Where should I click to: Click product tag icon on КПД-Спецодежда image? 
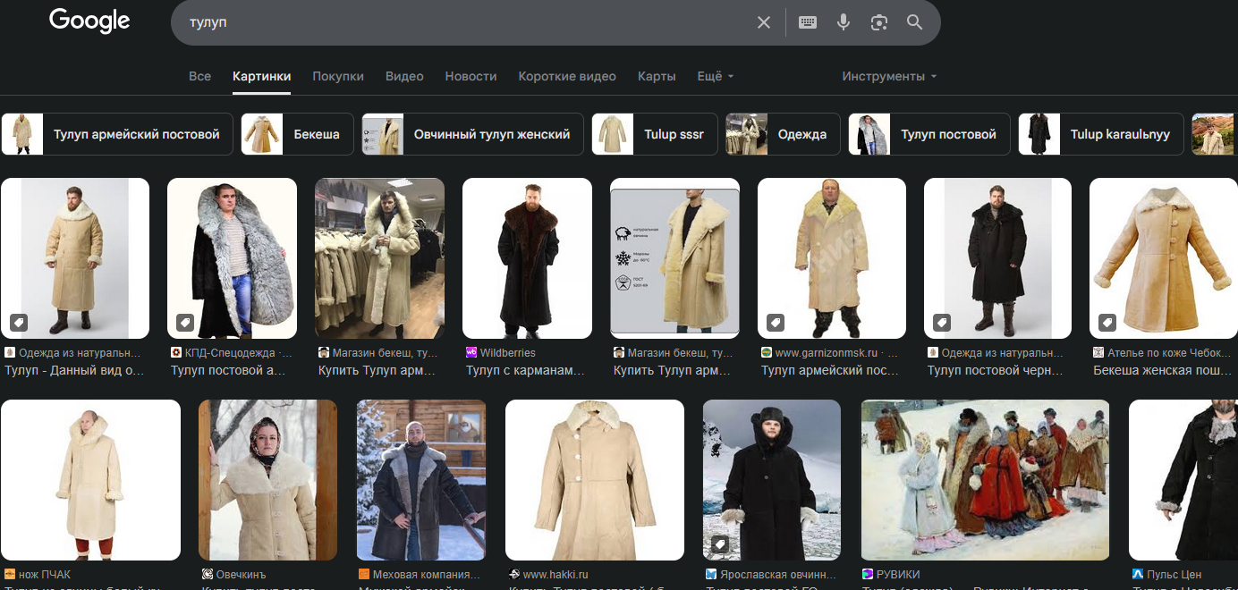pyautogui.click(x=185, y=322)
